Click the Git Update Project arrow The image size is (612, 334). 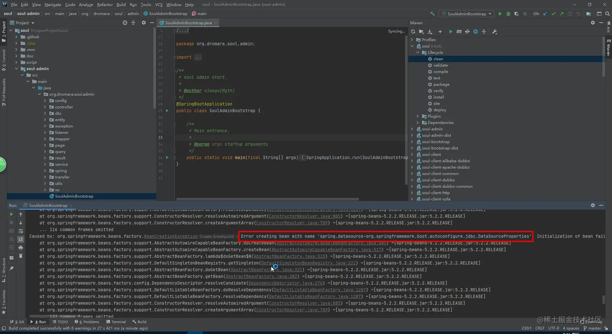point(545,14)
